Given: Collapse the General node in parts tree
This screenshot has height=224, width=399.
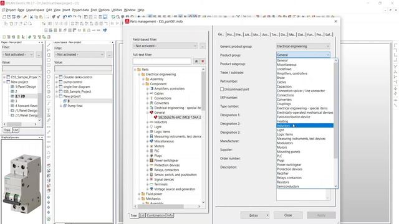Looking at the screenshot, I should coord(147,113).
